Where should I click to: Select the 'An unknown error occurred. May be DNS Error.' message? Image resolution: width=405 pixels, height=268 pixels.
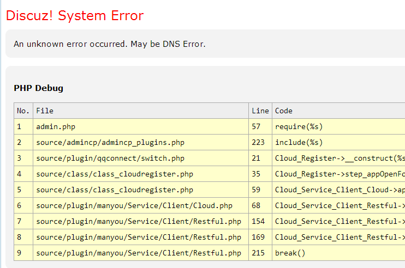tap(110, 44)
